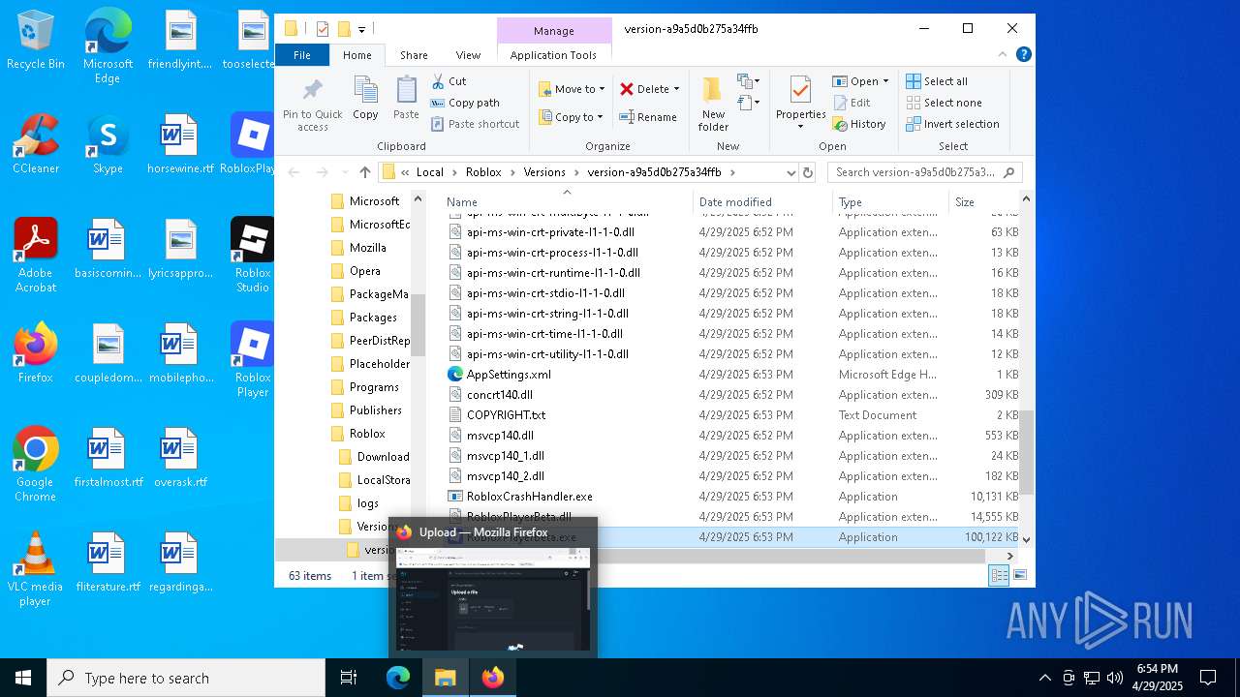Viewport: 1240px width, 697px height.
Task: Select concrt140.dll file
Action: point(499,395)
